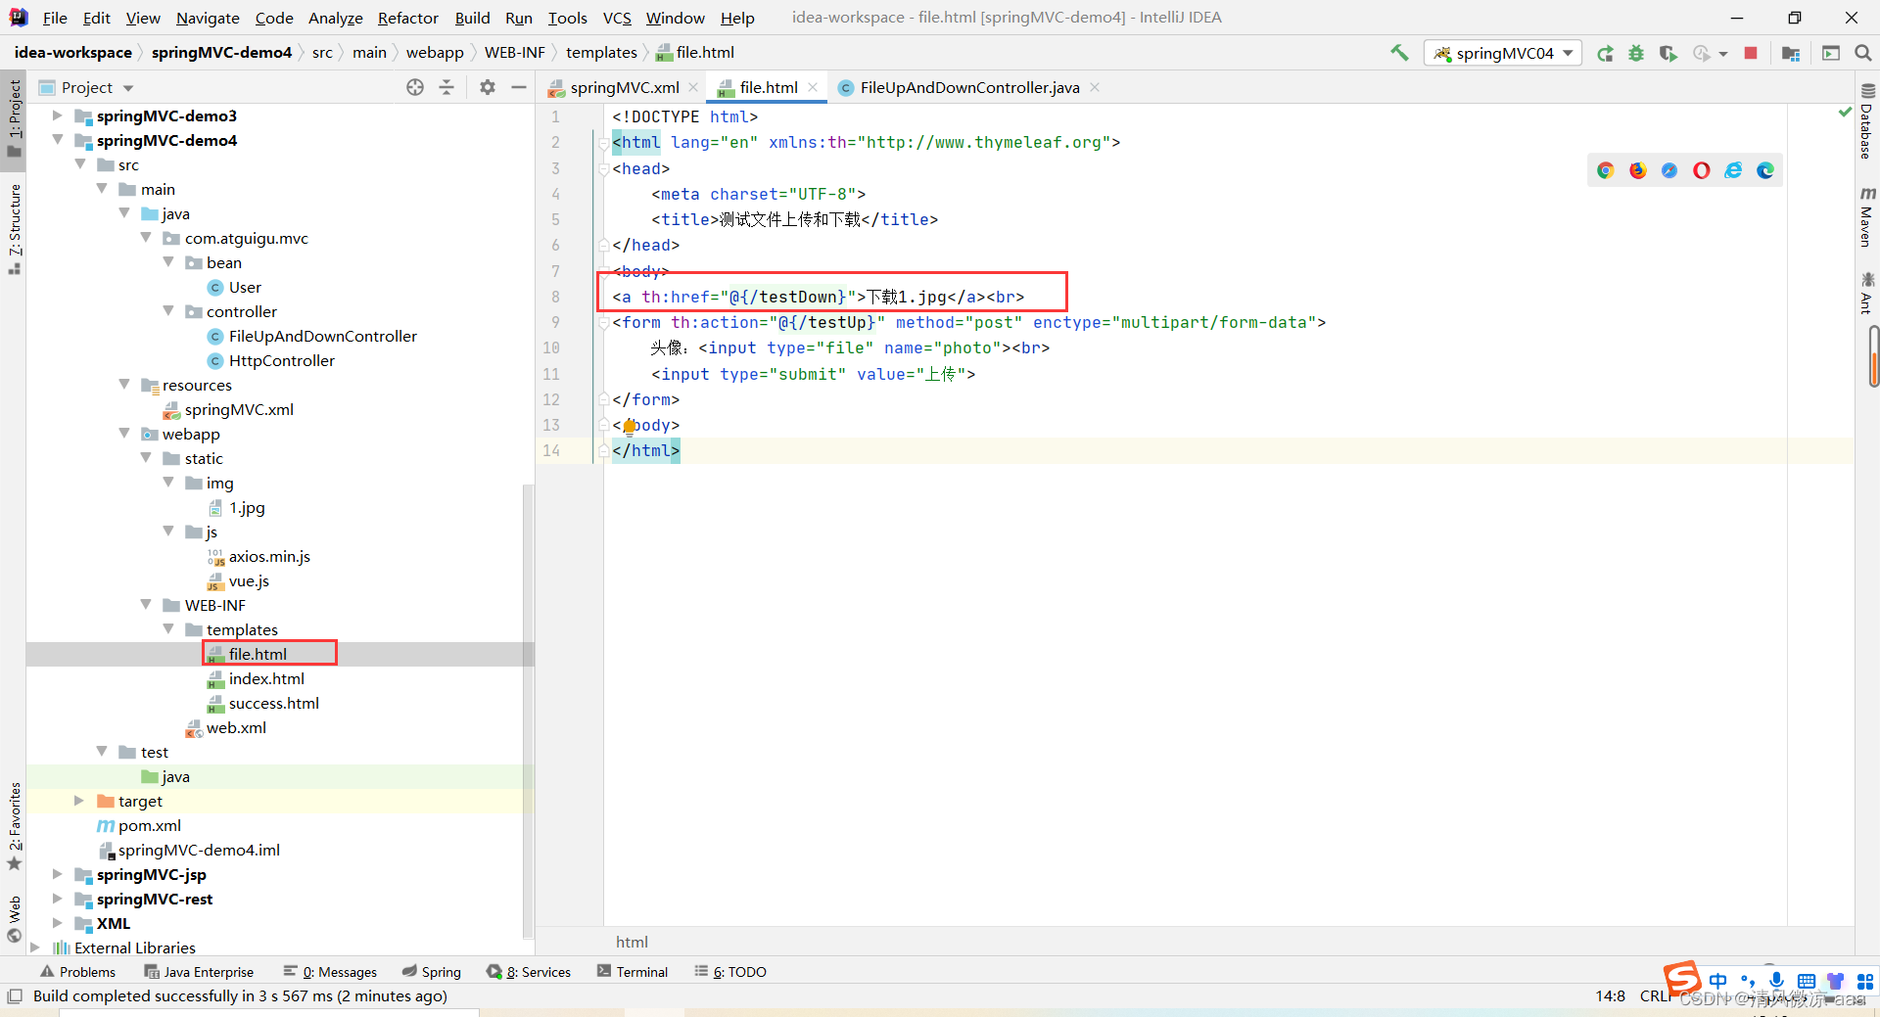Open the Problems tool window
This screenshot has height=1017, width=1880.
78,972
